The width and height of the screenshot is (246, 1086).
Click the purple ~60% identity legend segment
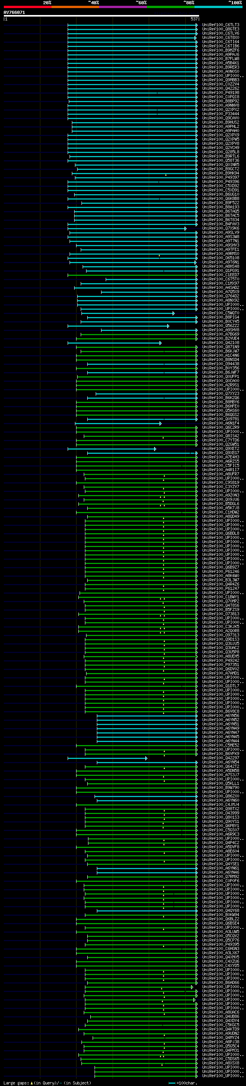tap(123, 7)
